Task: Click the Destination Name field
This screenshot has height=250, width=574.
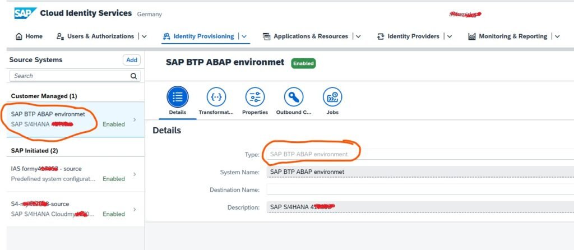Action: tap(420, 189)
